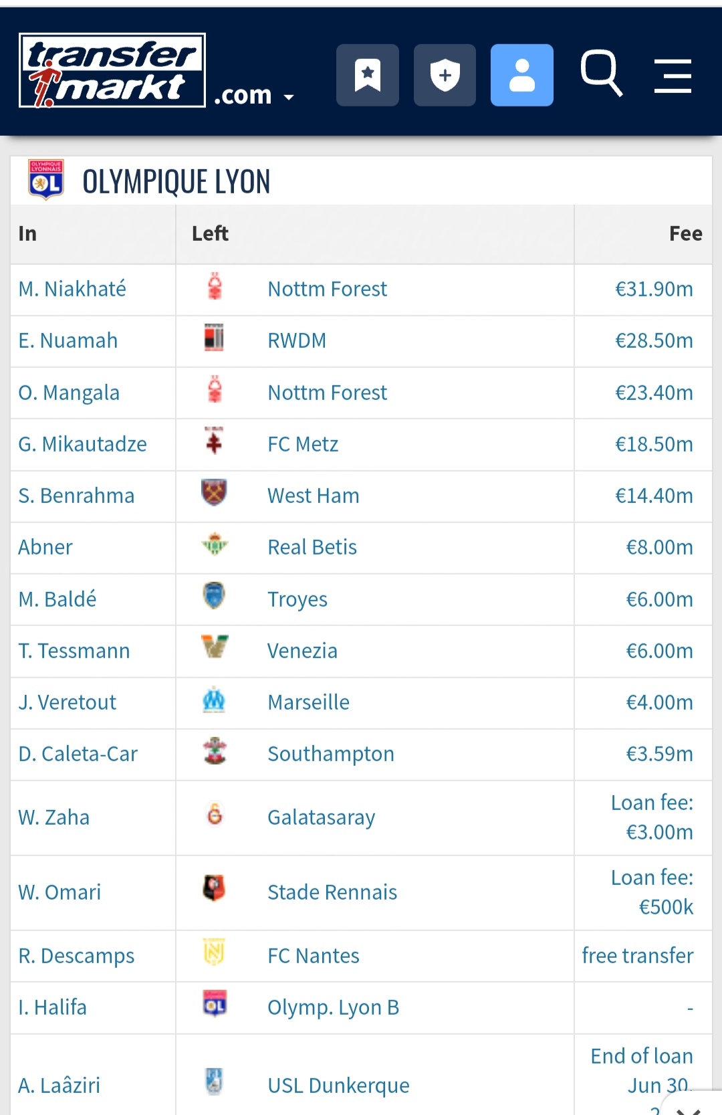The width and height of the screenshot is (722, 1115).
Task: Click the West Ham club crest
Action: pyautogui.click(x=214, y=492)
